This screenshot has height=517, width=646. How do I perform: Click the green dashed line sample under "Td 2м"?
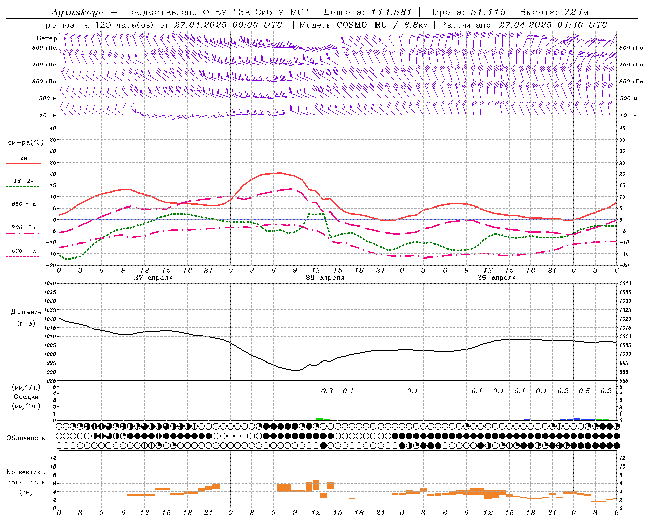23,186
